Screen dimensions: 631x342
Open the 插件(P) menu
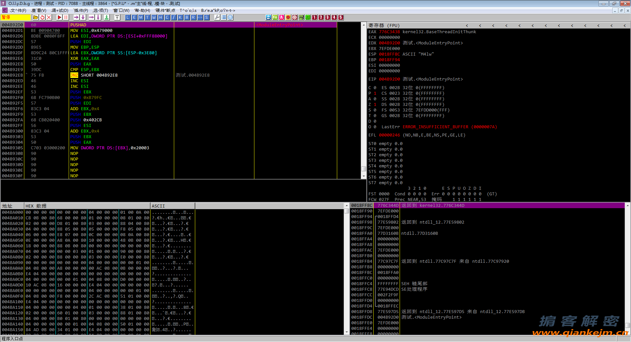point(81,11)
